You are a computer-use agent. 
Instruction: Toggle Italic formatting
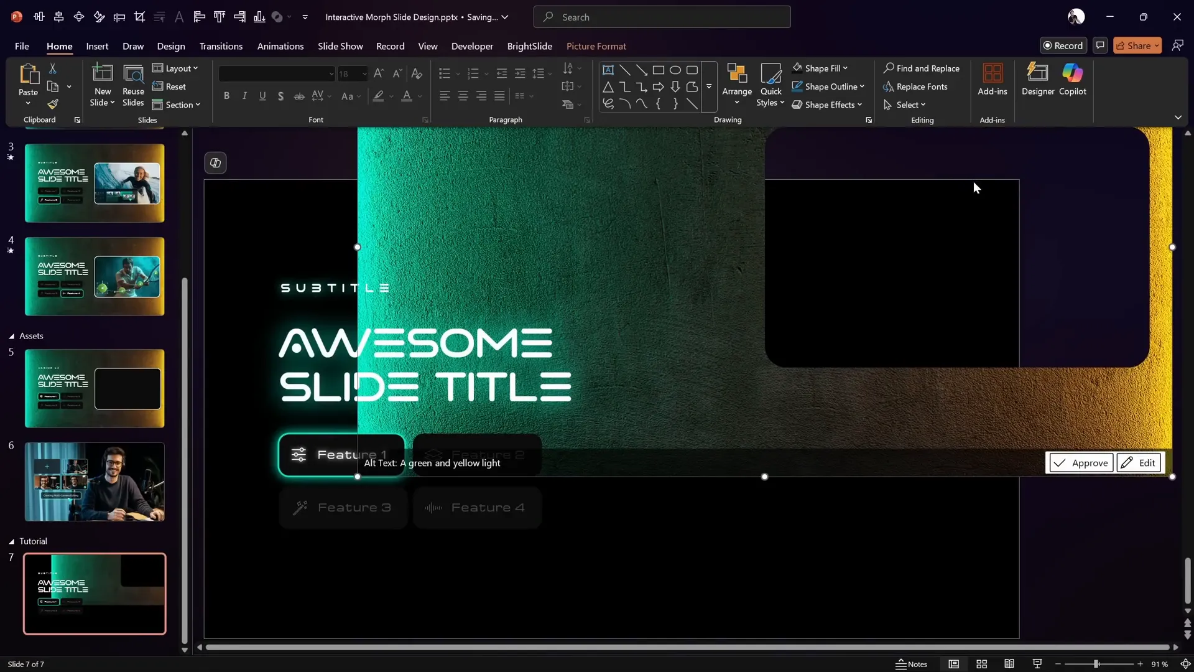coord(245,96)
